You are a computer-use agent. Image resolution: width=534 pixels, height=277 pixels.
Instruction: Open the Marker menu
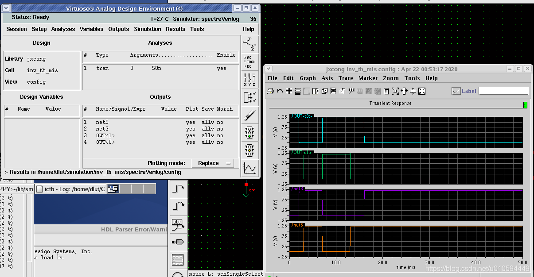pos(368,78)
